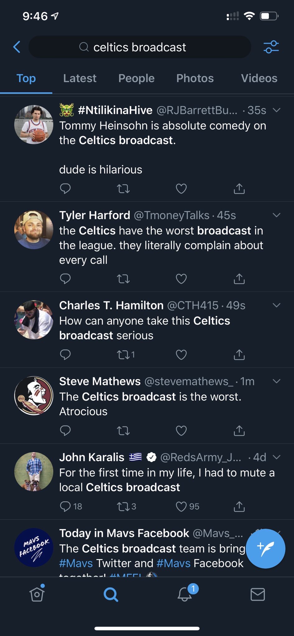Open direct messages envelope
This screenshot has height=636, width=294.
click(x=258, y=594)
